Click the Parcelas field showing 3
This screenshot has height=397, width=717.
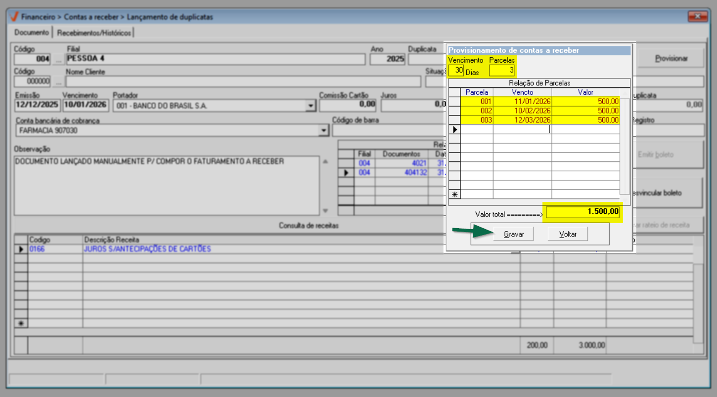[502, 70]
